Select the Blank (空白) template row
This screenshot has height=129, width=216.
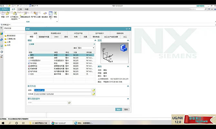coord(61,74)
